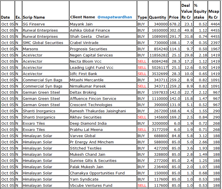Select Rikhav Securities client cell
Image resolution: width=222 pixels, height=189 pixels.
pos(103,117)
